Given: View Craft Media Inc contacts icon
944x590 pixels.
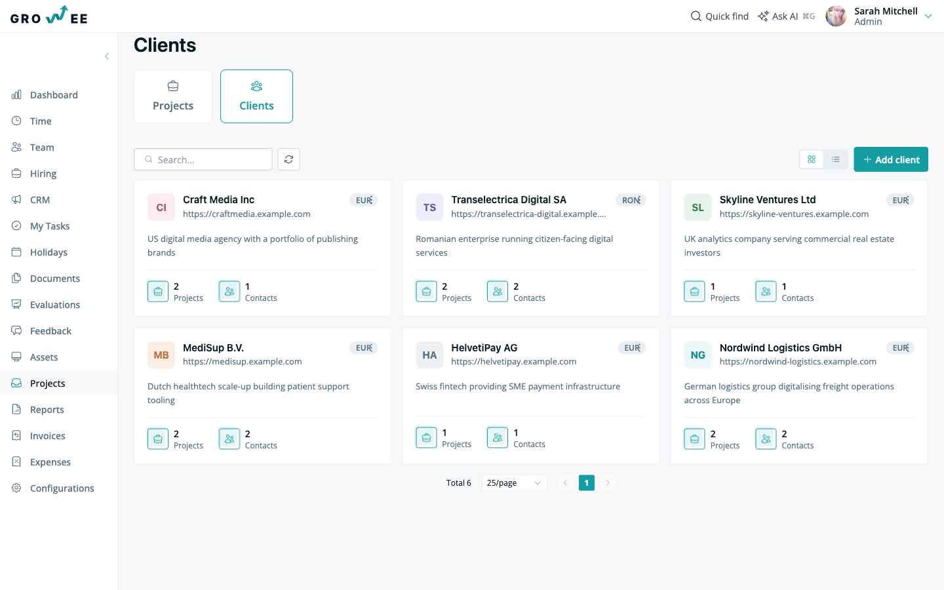Looking at the screenshot, I should click(x=229, y=291).
